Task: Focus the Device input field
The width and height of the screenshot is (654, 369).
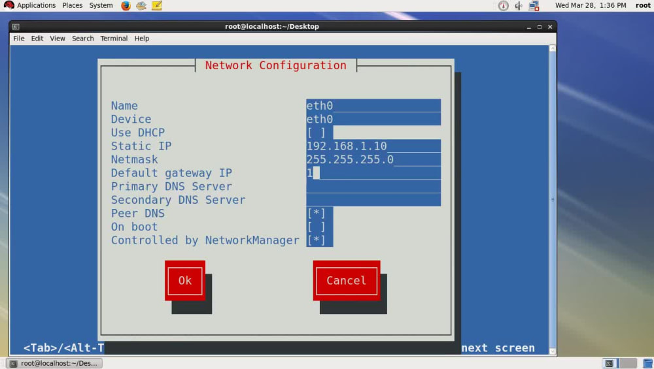Action: (x=373, y=119)
